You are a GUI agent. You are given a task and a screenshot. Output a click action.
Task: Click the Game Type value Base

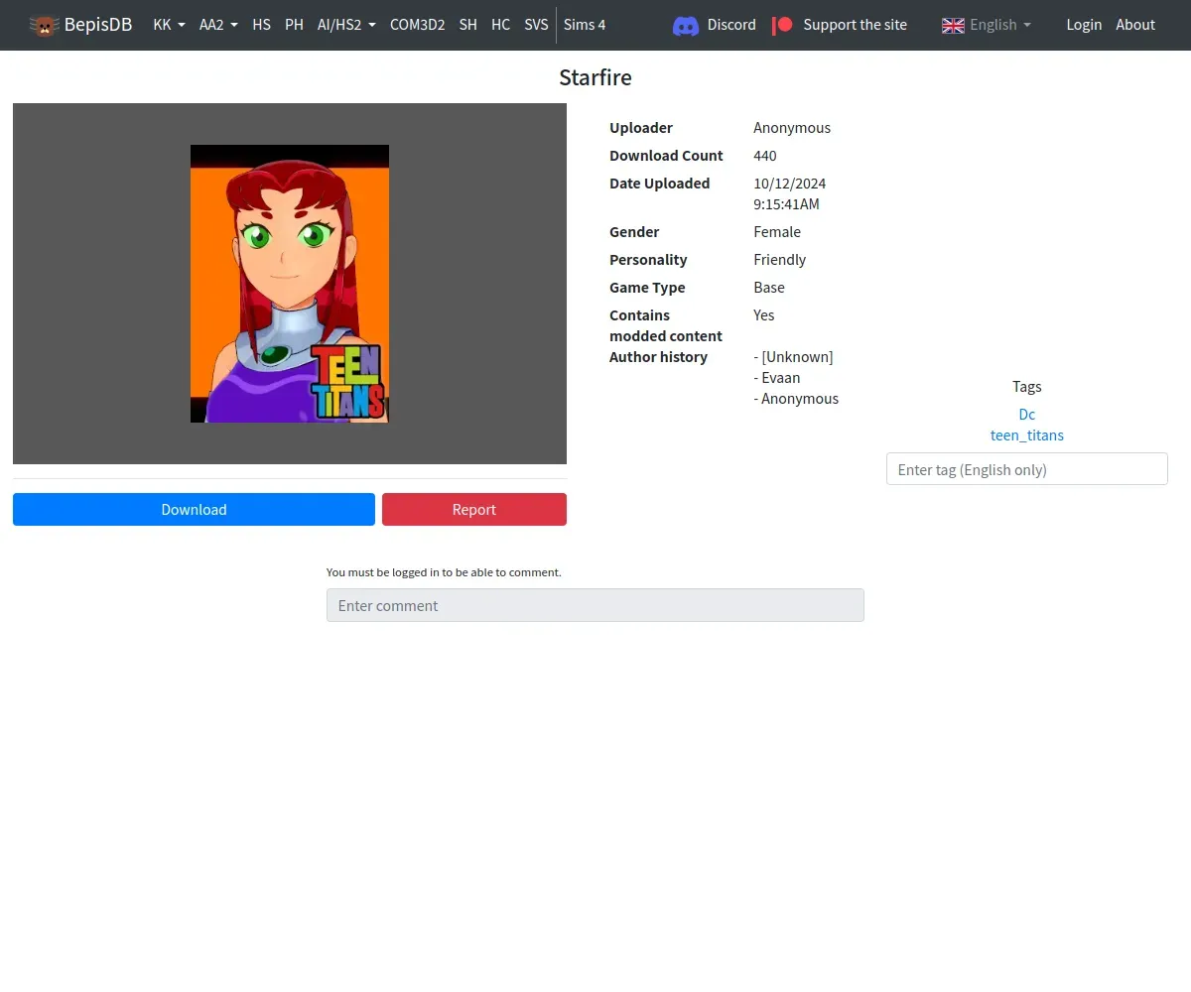click(769, 288)
